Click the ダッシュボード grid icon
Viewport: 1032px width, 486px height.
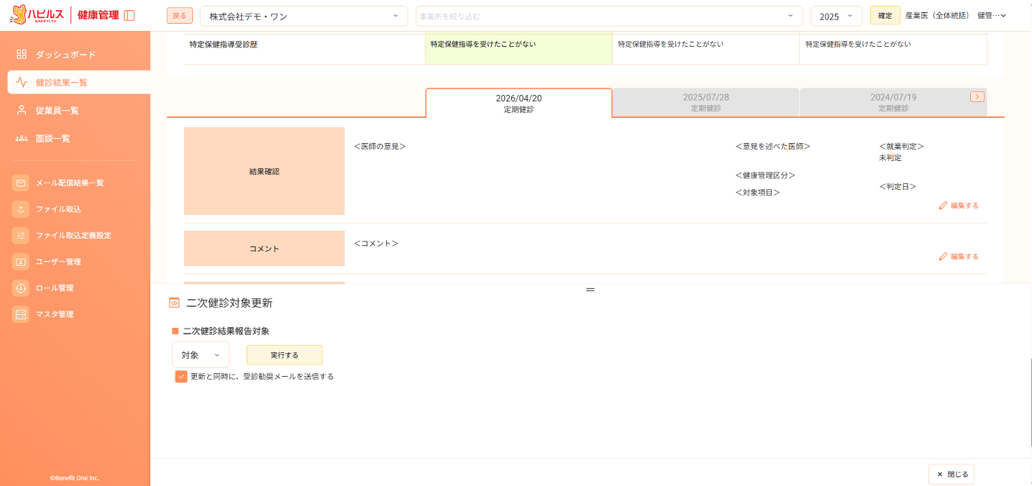22,55
